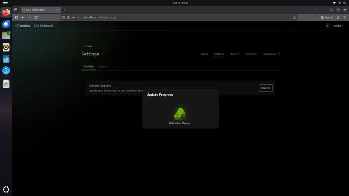349x196 pixels.
Task: Select the DGX Dashboard browser tab
Action: (40, 10)
